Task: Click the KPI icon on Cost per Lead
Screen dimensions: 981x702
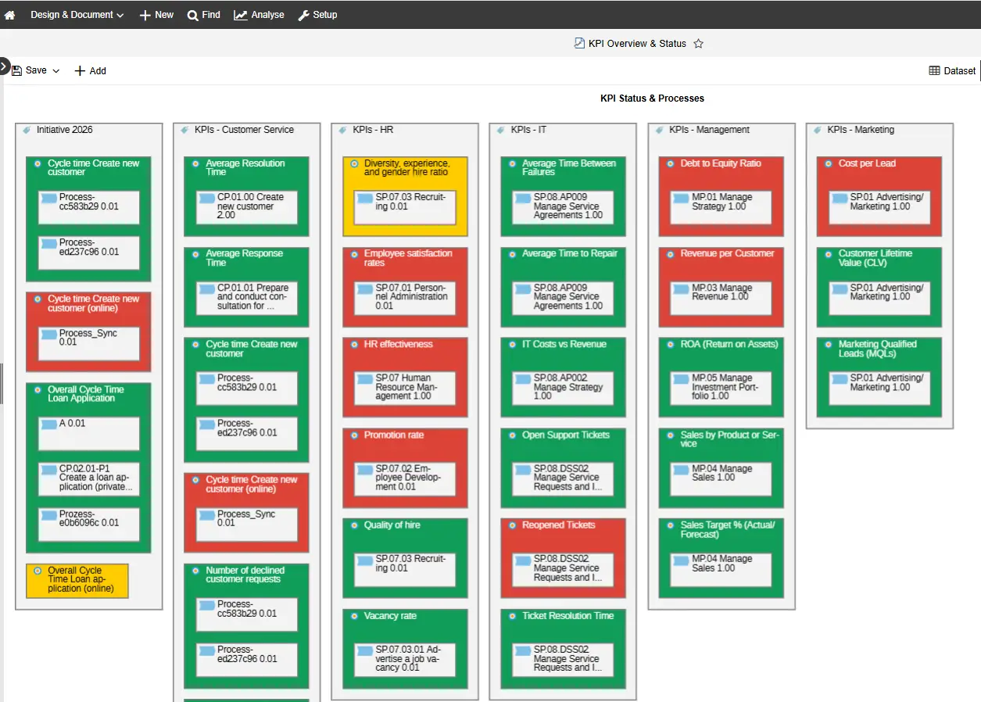Action: (828, 164)
